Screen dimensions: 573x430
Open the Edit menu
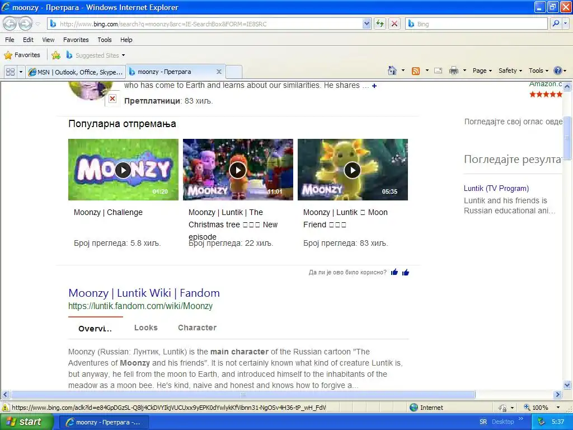pyautogui.click(x=28, y=40)
